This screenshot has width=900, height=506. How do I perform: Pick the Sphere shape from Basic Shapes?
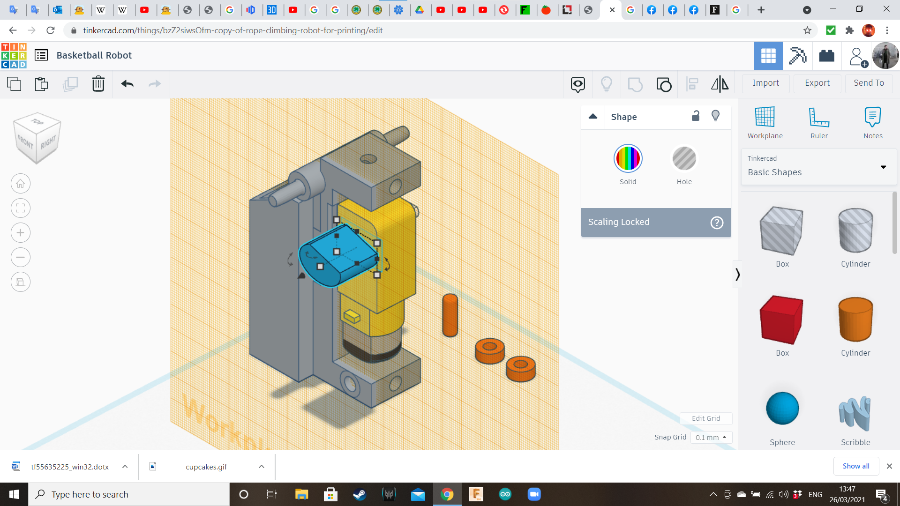tap(782, 408)
